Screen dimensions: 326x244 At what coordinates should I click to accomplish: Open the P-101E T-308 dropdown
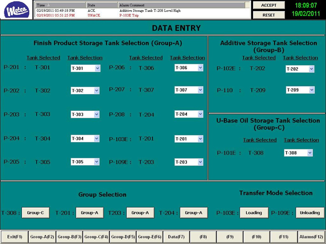[x=298, y=153]
